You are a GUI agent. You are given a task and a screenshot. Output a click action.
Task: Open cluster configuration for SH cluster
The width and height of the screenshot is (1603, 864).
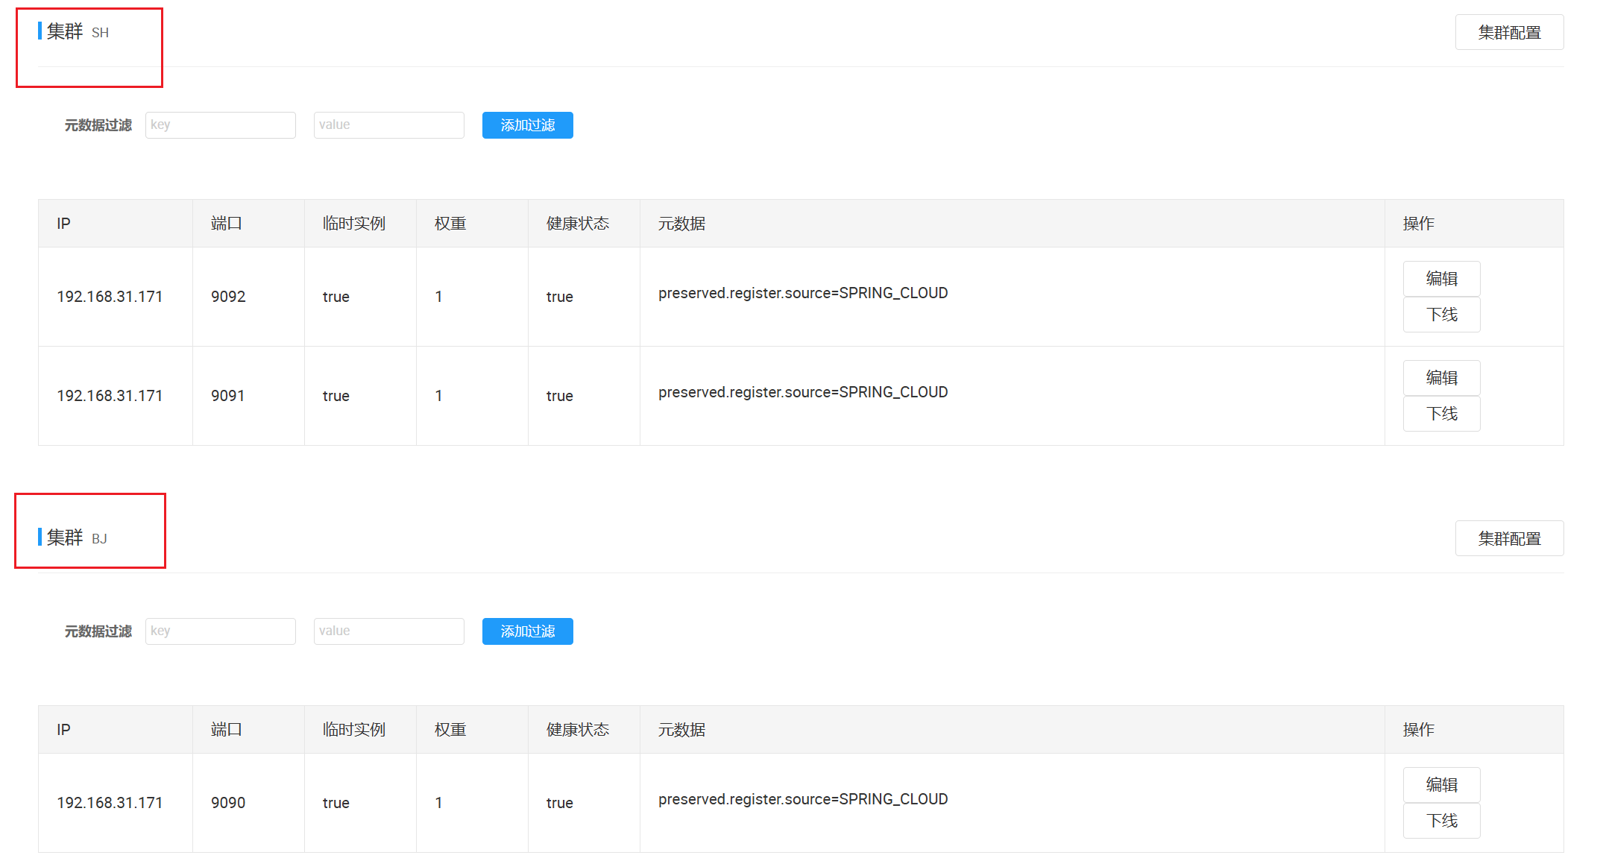(x=1508, y=33)
